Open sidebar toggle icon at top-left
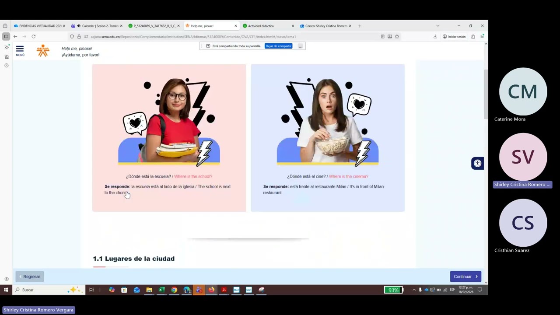Image resolution: width=560 pixels, height=315 pixels. click(6, 36)
